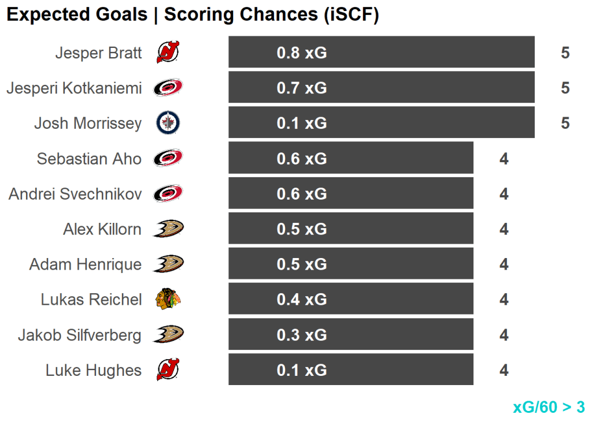The image size is (592, 422).
Task: Click the Jesper Bratt player name
Action: pos(98,53)
